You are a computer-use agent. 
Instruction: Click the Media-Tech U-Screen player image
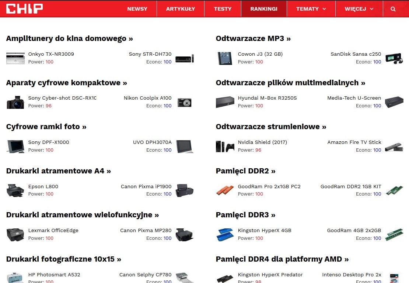click(394, 102)
